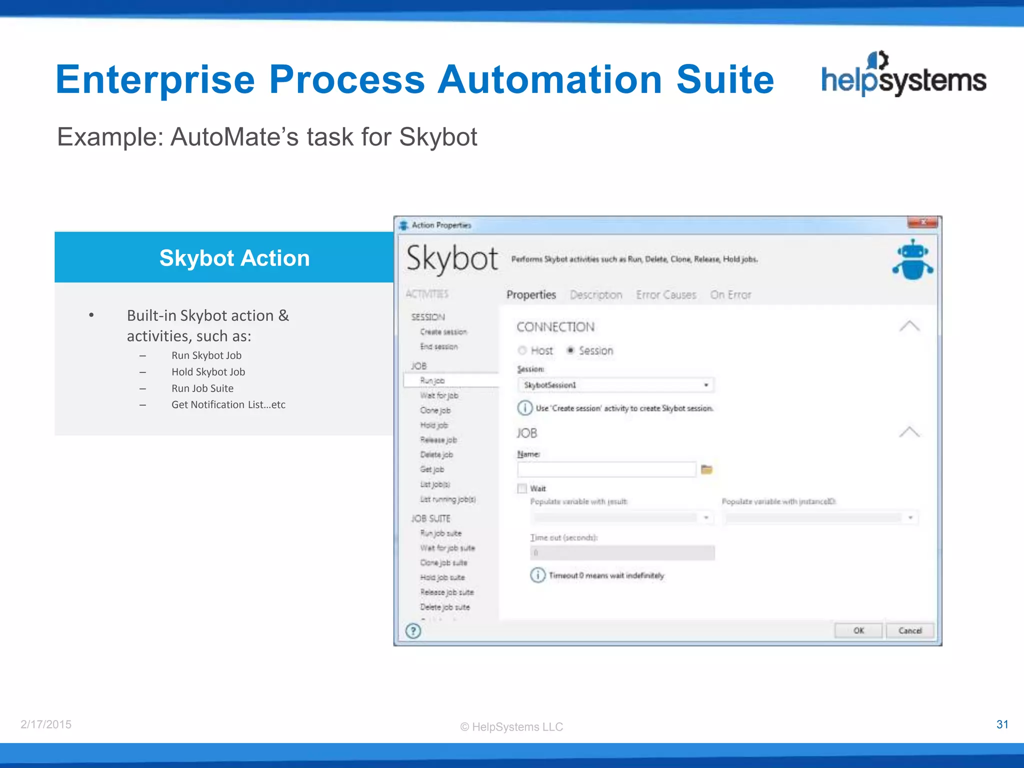1024x768 pixels.
Task: Click the Skybot robot icon in header
Action: click(912, 259)
